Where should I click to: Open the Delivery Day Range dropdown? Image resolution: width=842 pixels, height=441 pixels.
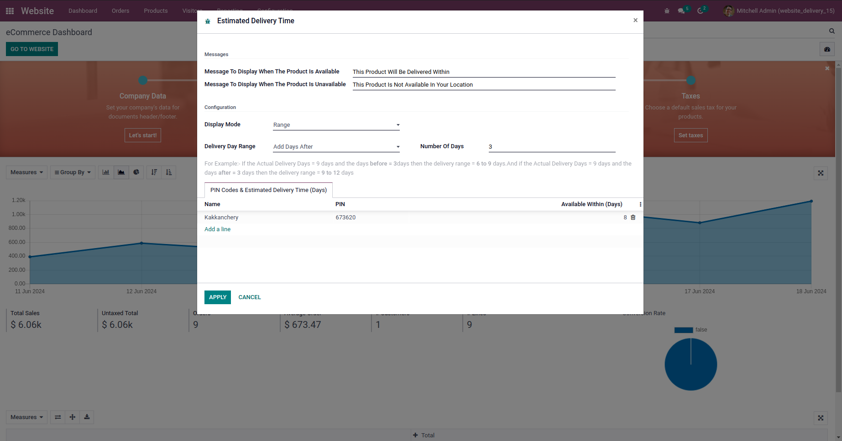pyautogui.click(x=336, y=147)
